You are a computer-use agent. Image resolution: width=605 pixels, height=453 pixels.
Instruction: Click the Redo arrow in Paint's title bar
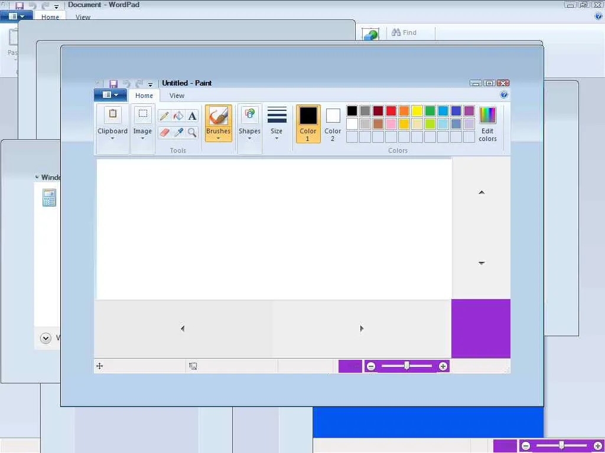pos(139,84)
